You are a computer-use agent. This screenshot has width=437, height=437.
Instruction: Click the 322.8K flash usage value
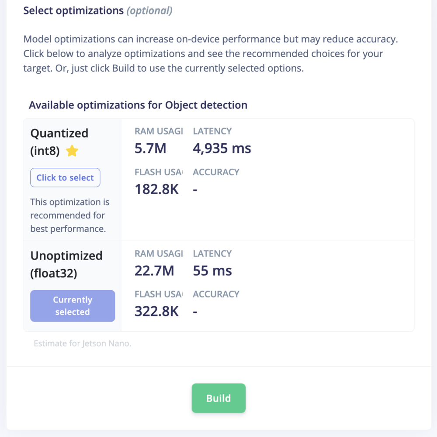(156, 312)
